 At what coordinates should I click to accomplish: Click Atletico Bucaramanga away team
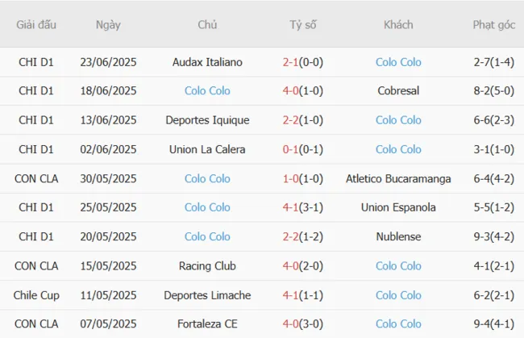(398, 178)
